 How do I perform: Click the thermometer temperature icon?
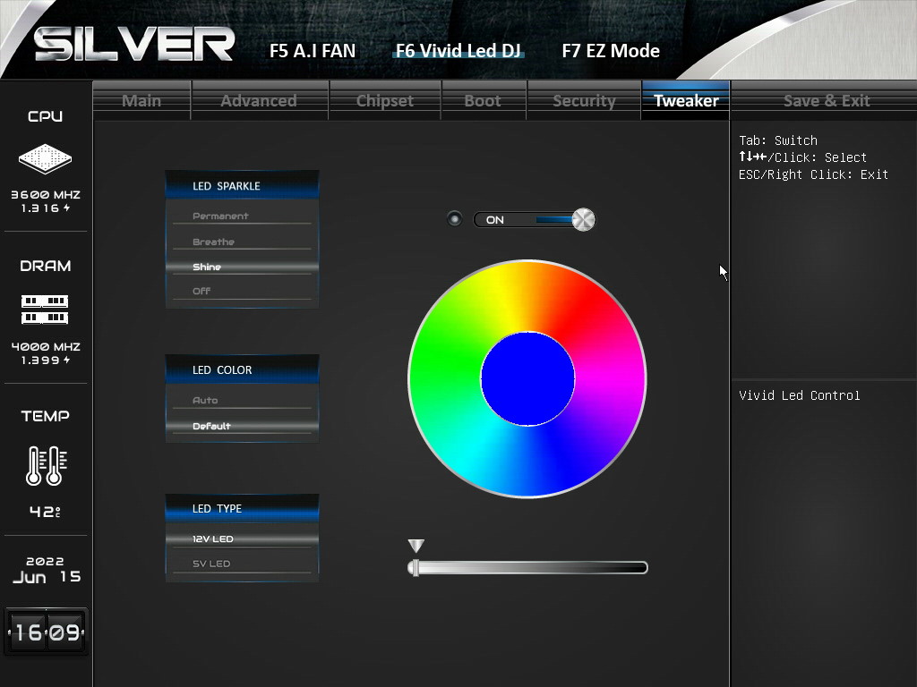pos(45,465)
